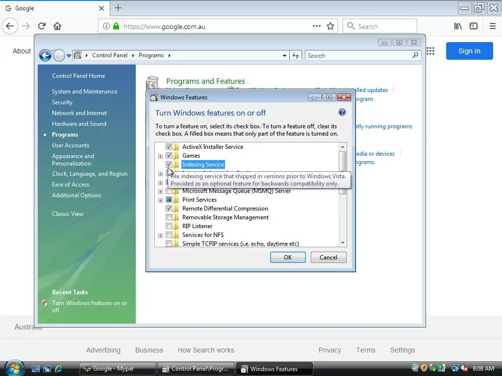
Task: Open the User Accounts category
Action: (71, 145)
